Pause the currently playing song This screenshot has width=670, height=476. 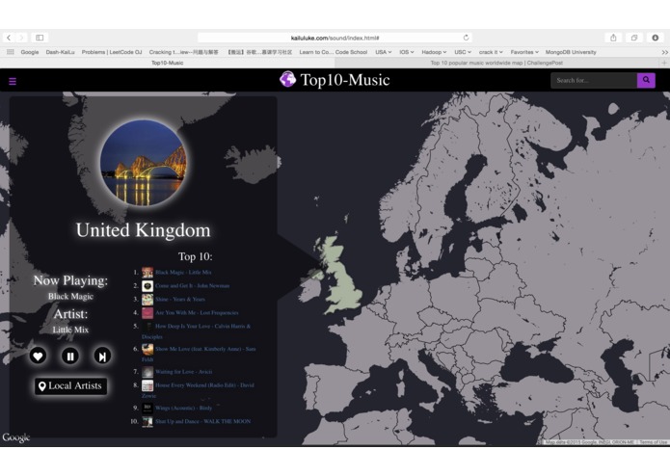click(x=70, y=356)
